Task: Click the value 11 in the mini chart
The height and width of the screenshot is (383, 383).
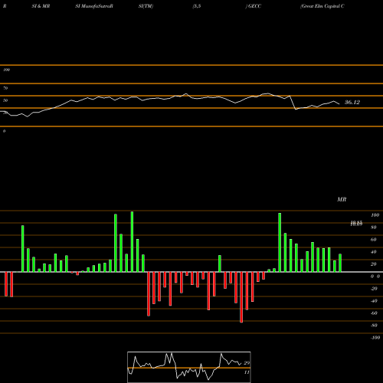Action: pyautogui.click(x=247, y=372)
